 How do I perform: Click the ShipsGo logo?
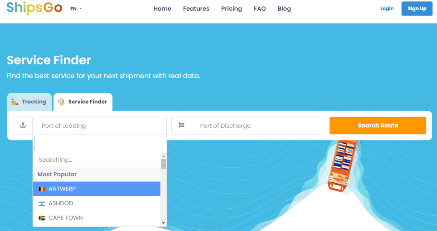click(34, 8)
